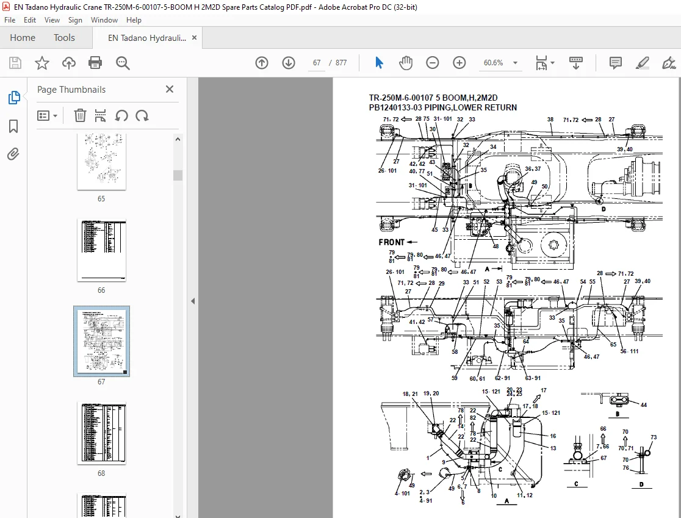
Task: Choose the arrow selection tool
Action: (379, 63)
